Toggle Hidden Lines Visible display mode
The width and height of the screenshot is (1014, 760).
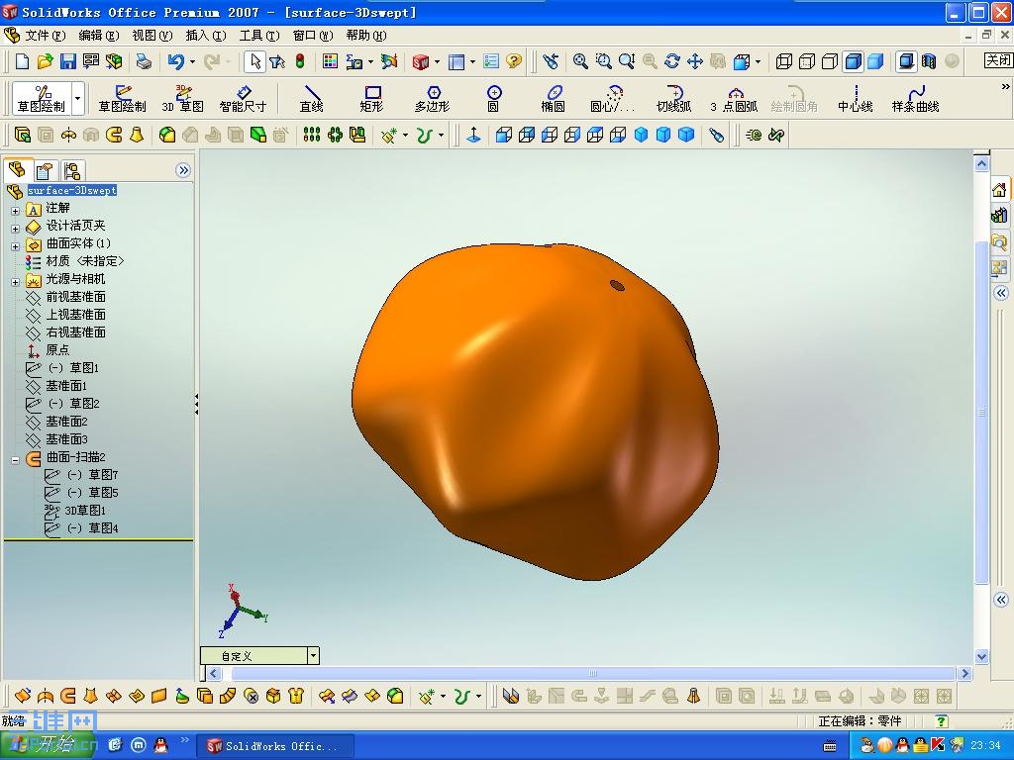click(807, 61)
